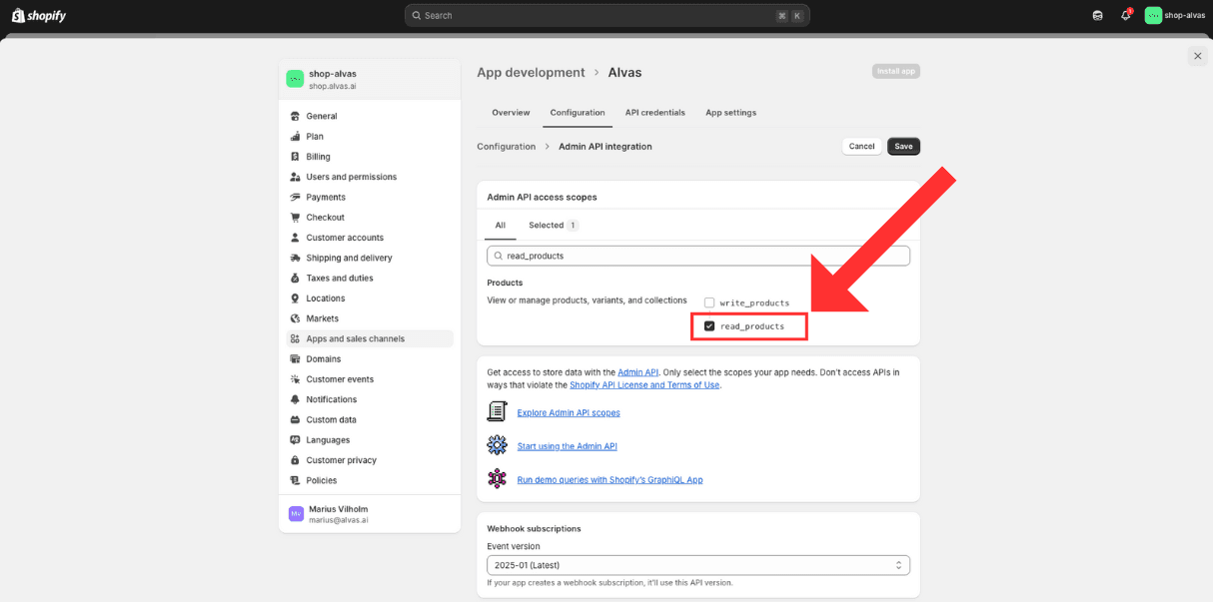Open Start using the Admin API link
Viewport: 1213px width, 602px height.
(x=568, y=446)
